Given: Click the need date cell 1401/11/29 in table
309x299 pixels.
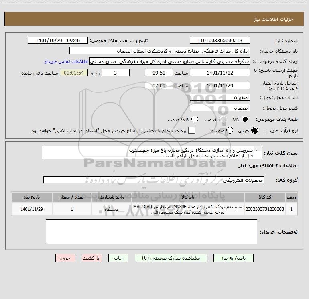Looking at the screenshot, I should (32, 209).
